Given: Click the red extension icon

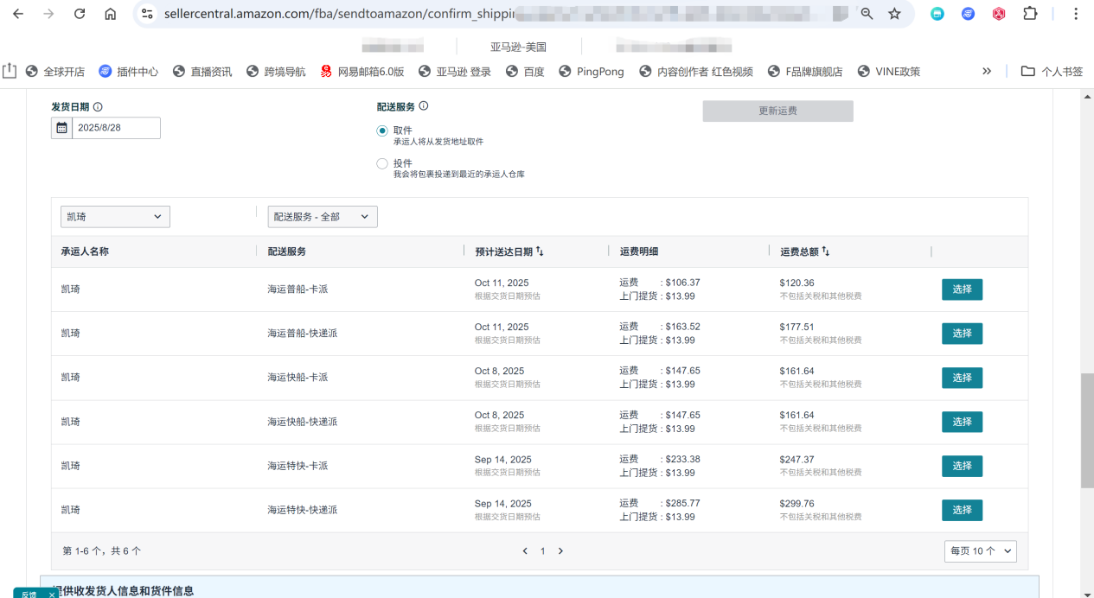Looking at the screenshot, I should click(999, 14).
